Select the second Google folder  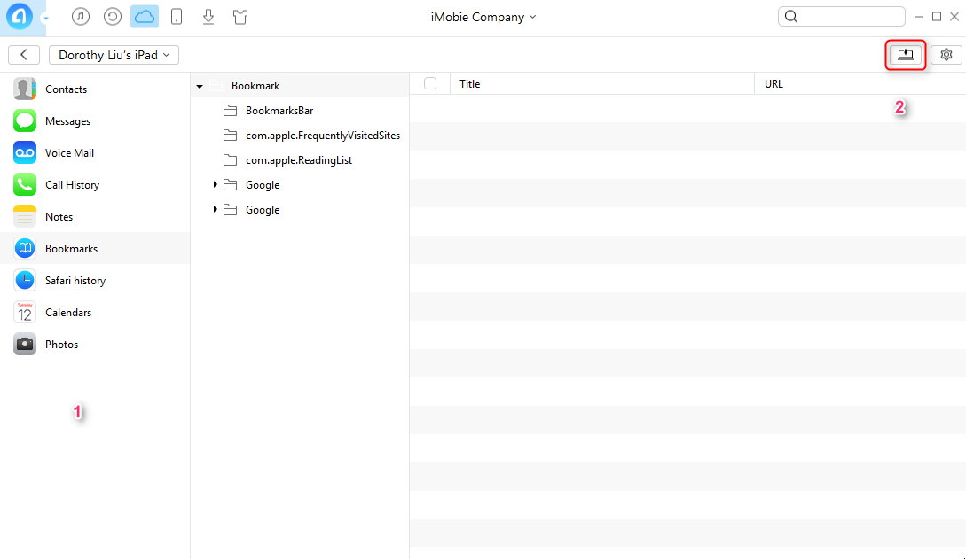(263, 210)
